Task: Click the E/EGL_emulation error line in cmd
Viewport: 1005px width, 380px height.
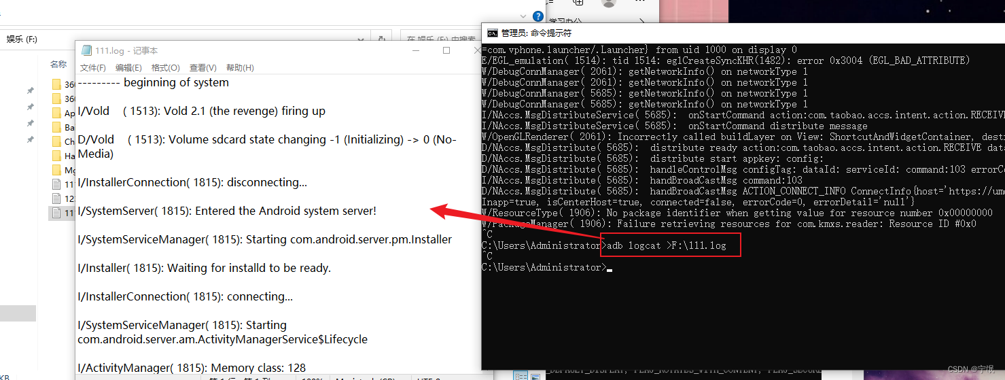Action: pos(725,61)
